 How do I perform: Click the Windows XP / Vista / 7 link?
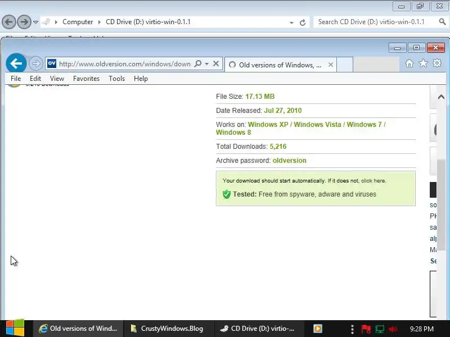pyautogui.click(x=317, y=125)
